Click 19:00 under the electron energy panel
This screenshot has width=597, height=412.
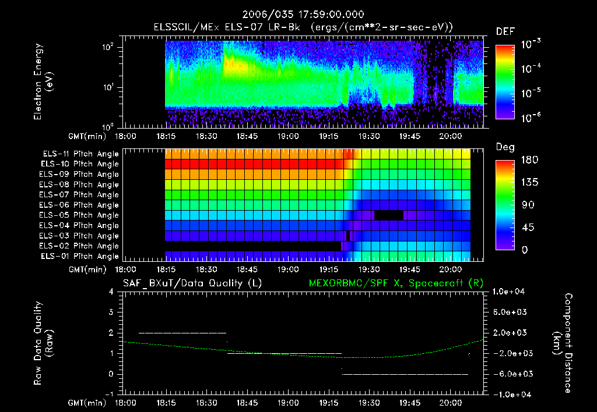pyautogui.click(x=288, y=136)
